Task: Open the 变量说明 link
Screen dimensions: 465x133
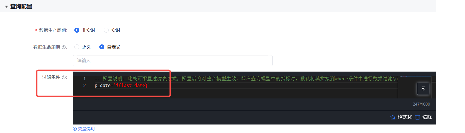Action: [86, 129]
